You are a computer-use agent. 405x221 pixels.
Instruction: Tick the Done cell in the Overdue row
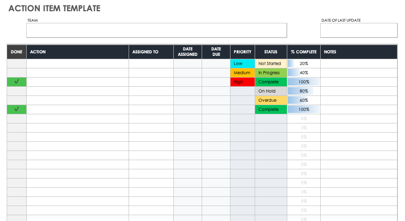pyautogui.click(x=17, y=100)
